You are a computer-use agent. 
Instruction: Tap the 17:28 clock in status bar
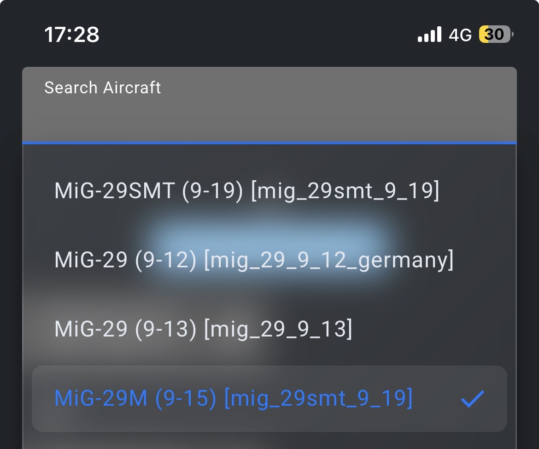pyautogui.click(x=72, y=35)
